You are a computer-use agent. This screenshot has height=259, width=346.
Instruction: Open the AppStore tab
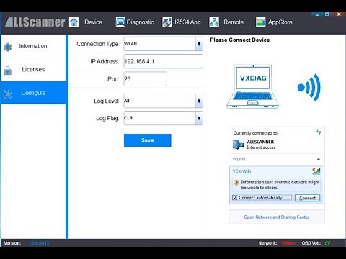[280, 22]
